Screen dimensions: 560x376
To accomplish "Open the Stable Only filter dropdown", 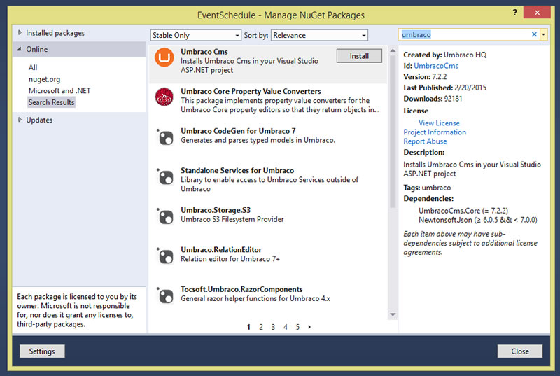I will coord(196,35).
